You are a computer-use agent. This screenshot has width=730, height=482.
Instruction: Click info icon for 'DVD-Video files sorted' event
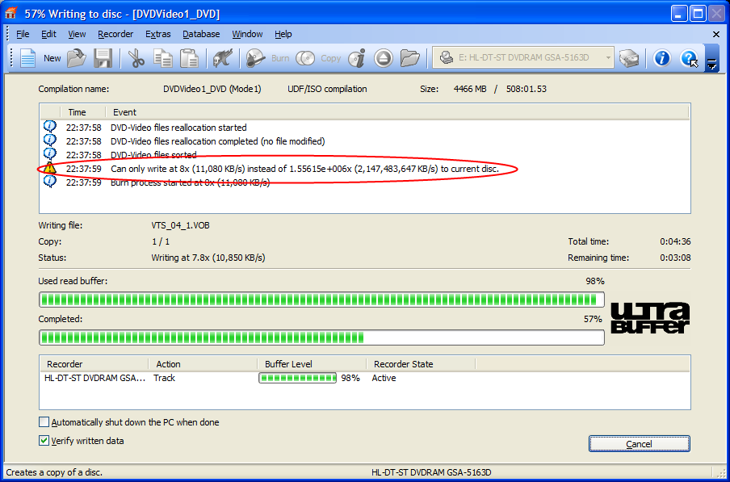point(50,153)
